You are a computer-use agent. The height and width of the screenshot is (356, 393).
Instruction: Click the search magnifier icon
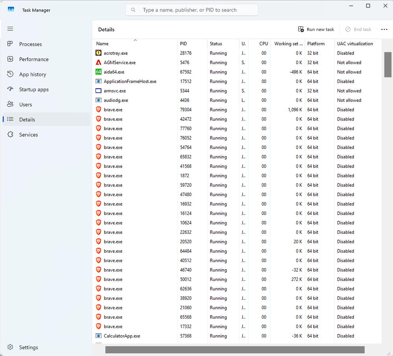click(133, 10)
